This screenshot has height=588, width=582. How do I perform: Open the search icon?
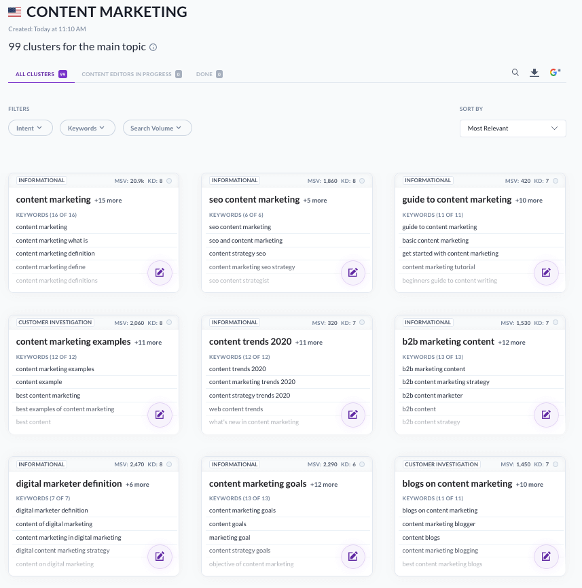[x=515, y=72]
